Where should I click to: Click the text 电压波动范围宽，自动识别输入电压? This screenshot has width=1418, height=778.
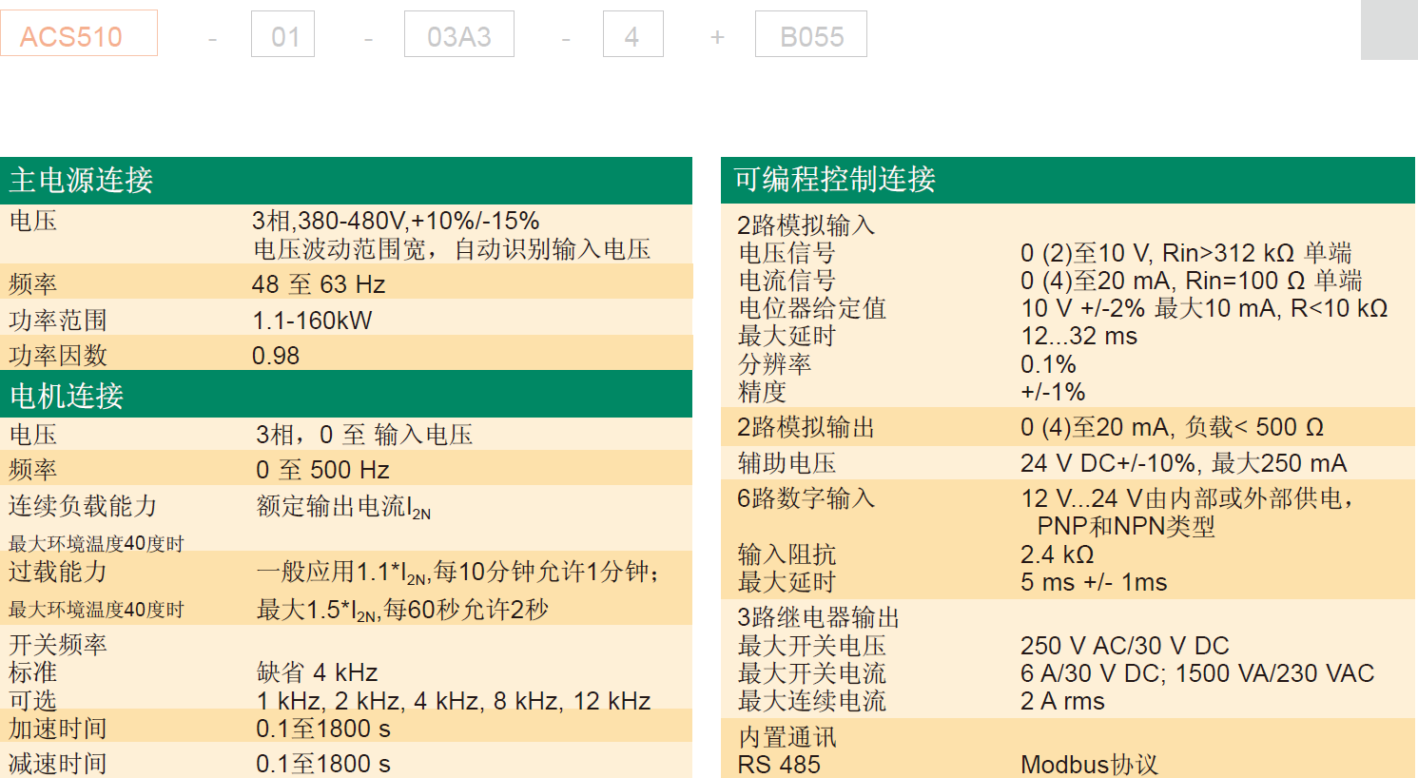coord(452,249)
